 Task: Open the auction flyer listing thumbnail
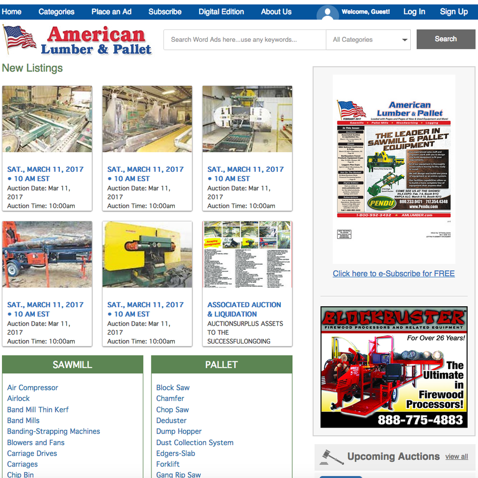point(247,254)
